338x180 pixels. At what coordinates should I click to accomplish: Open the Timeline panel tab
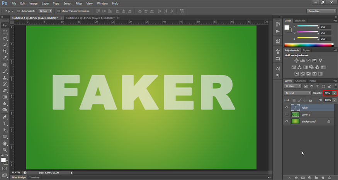[34, 177]
